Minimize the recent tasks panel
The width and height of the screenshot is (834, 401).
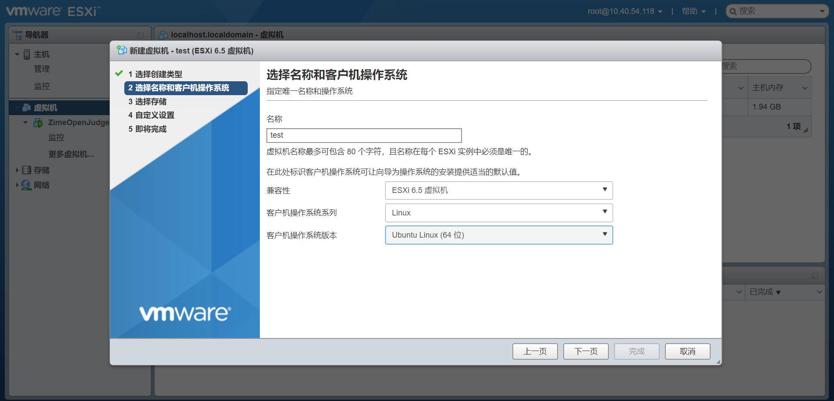coord(814,276)
